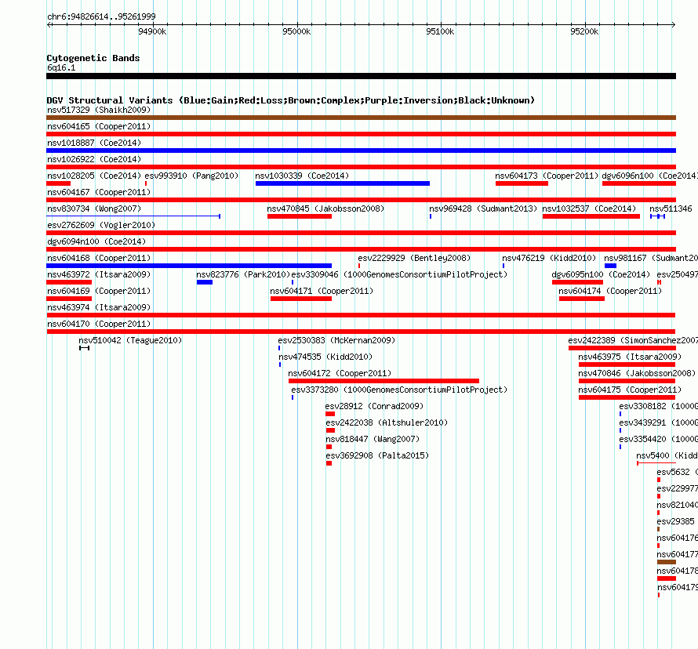
Task: Click the nsv1026922 (Coe2014) label
Action: [94, 159]
